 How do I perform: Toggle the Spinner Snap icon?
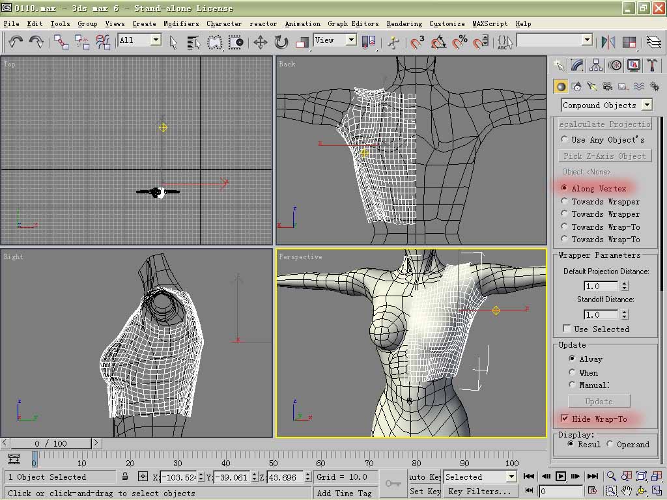[481, 42]
